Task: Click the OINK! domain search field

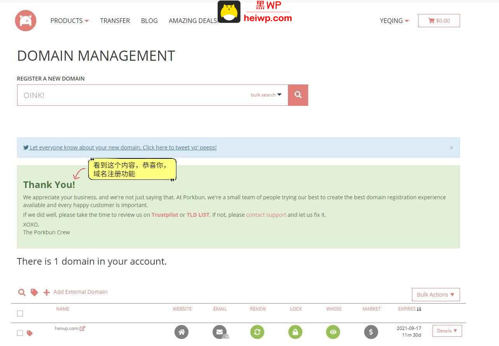Action: coord(132,95)
